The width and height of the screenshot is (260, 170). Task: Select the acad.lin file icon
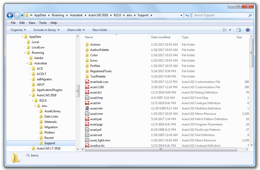(x=87, y=103)
